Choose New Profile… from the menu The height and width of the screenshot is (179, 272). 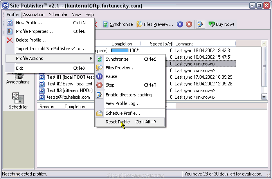coord(50,23)
